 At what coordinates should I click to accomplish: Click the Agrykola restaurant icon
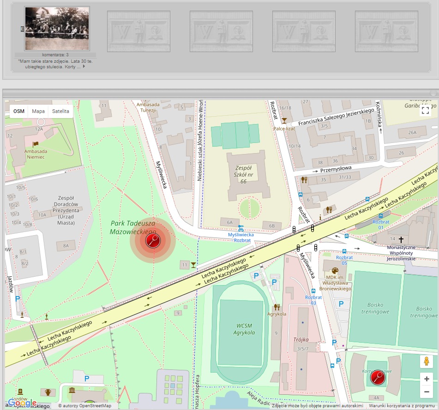pyautogui.click(x=277, y=307)
